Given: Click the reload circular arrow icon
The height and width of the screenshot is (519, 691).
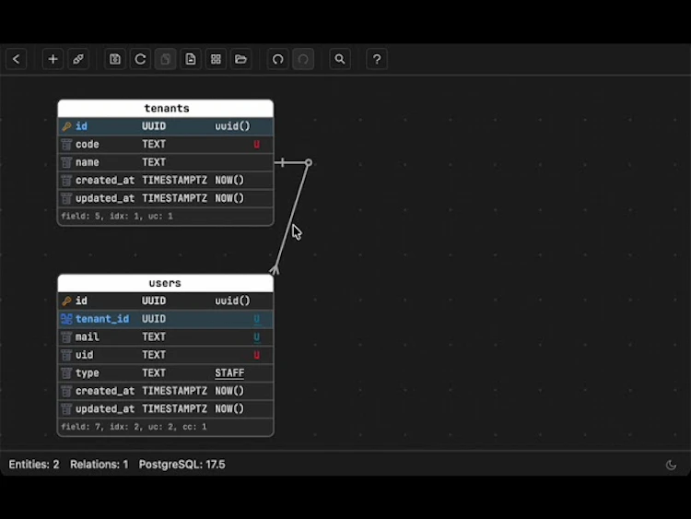Looking at the screenshot, I should [x=140, y=59].
